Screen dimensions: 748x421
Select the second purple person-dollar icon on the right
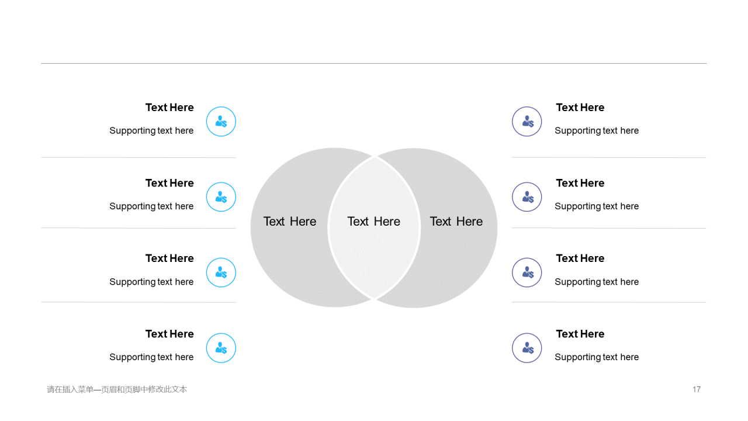point(527,197)
